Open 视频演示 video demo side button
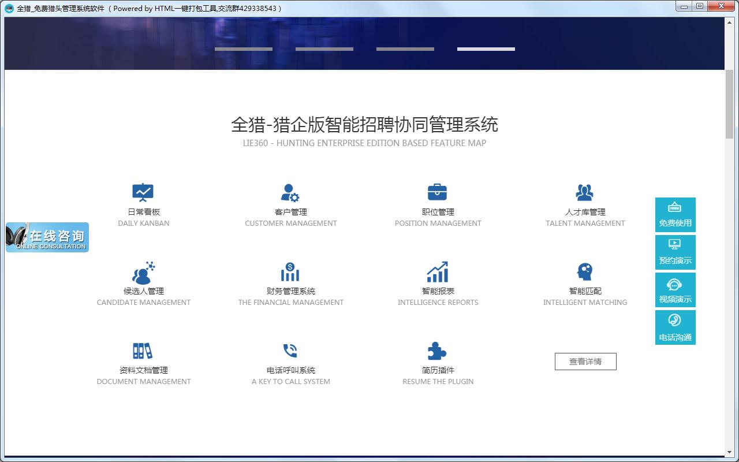Screen dimensions: 739x462 pyautogui.click(x=675, y=290)
